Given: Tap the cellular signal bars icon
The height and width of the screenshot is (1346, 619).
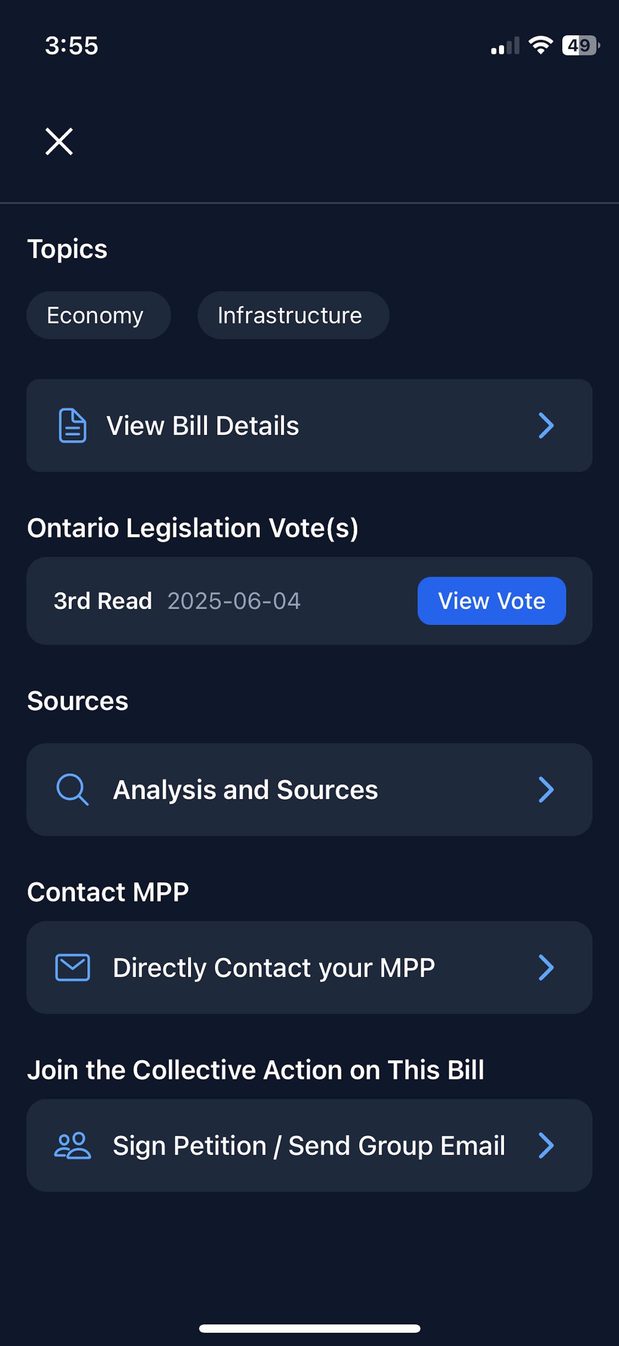Looking at the screenshot, I should 505,46.
